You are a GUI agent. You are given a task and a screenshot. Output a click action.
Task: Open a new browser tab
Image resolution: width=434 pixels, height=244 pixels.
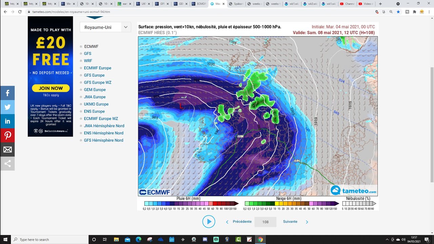(380, 4)
